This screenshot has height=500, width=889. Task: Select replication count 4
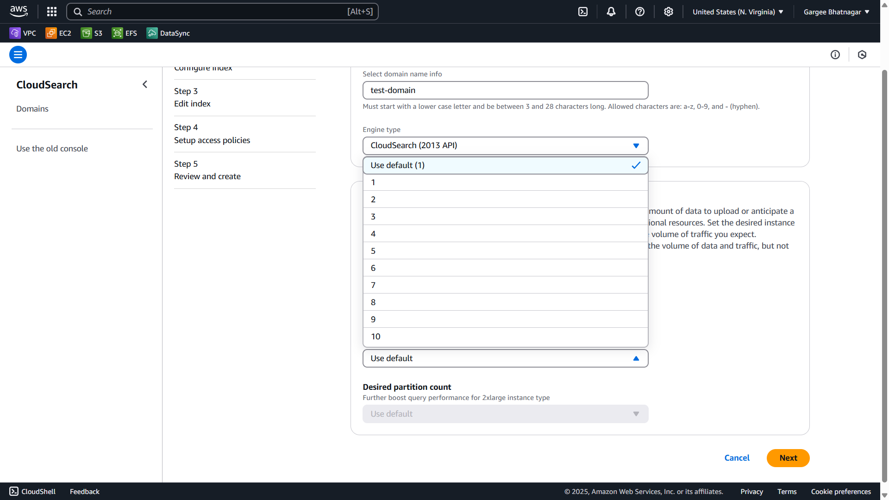[x=505, y=234]
